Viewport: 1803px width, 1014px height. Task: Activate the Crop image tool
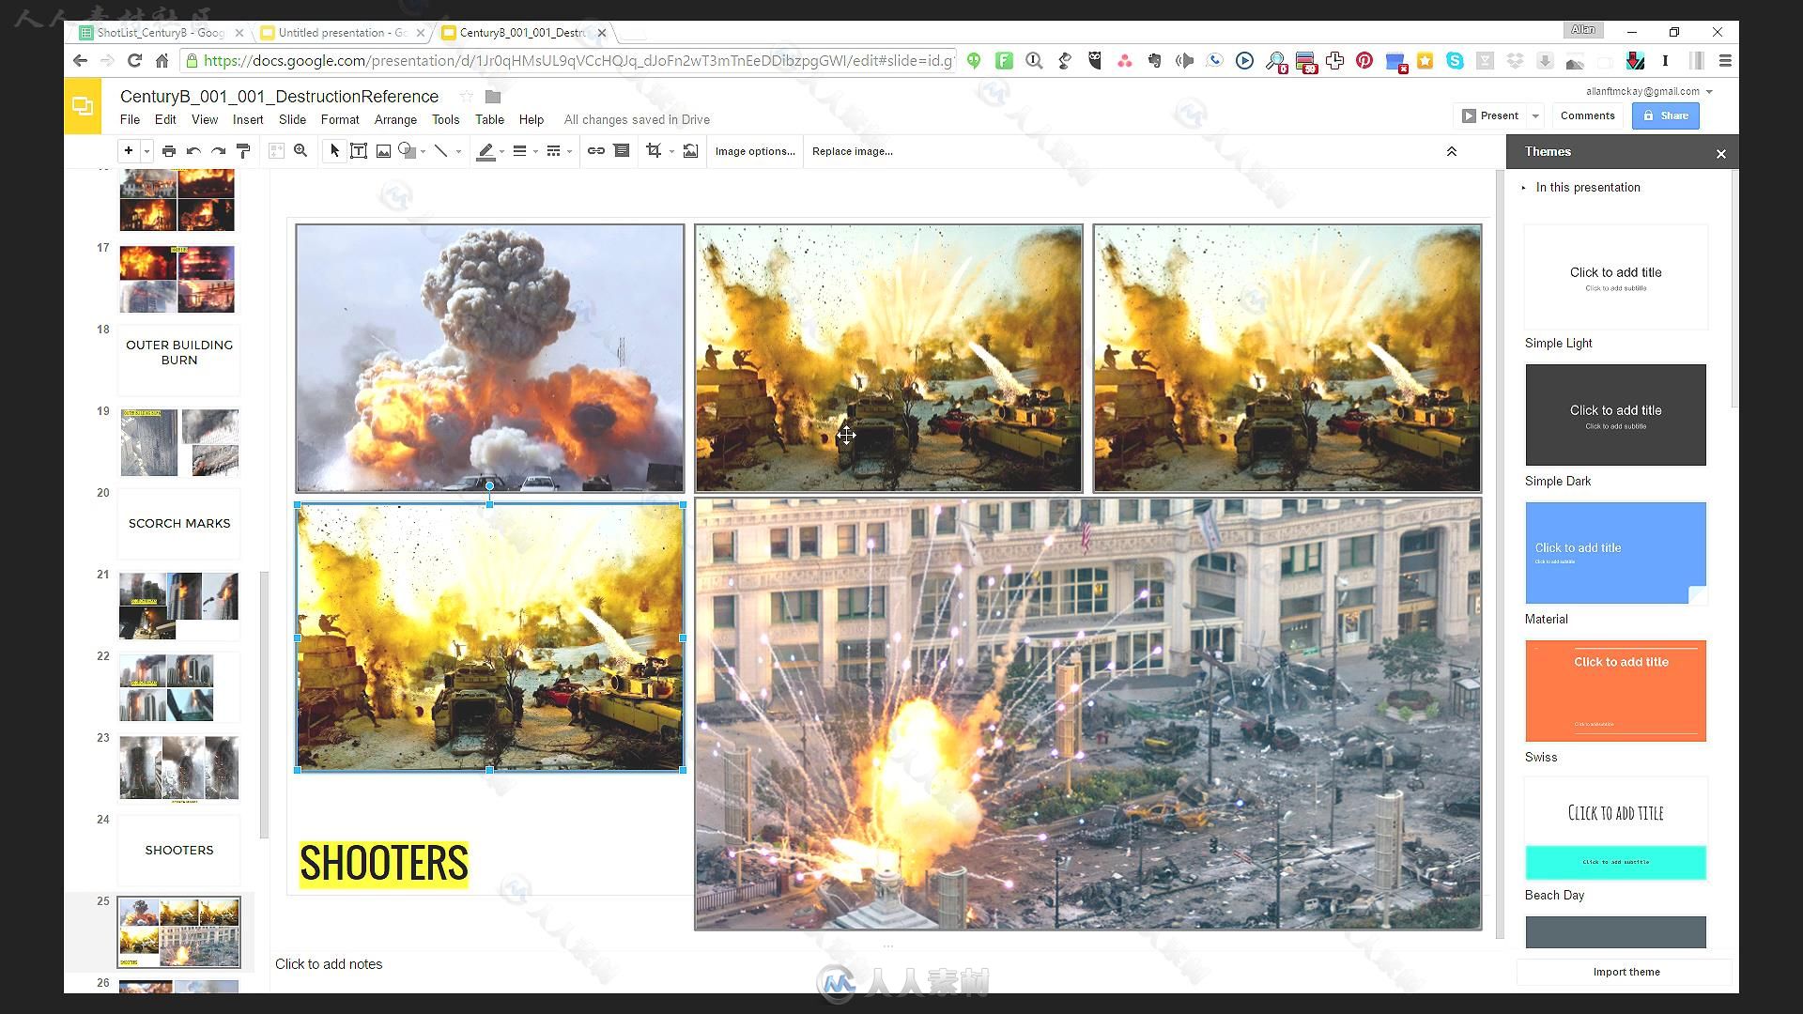click(654, 151)
